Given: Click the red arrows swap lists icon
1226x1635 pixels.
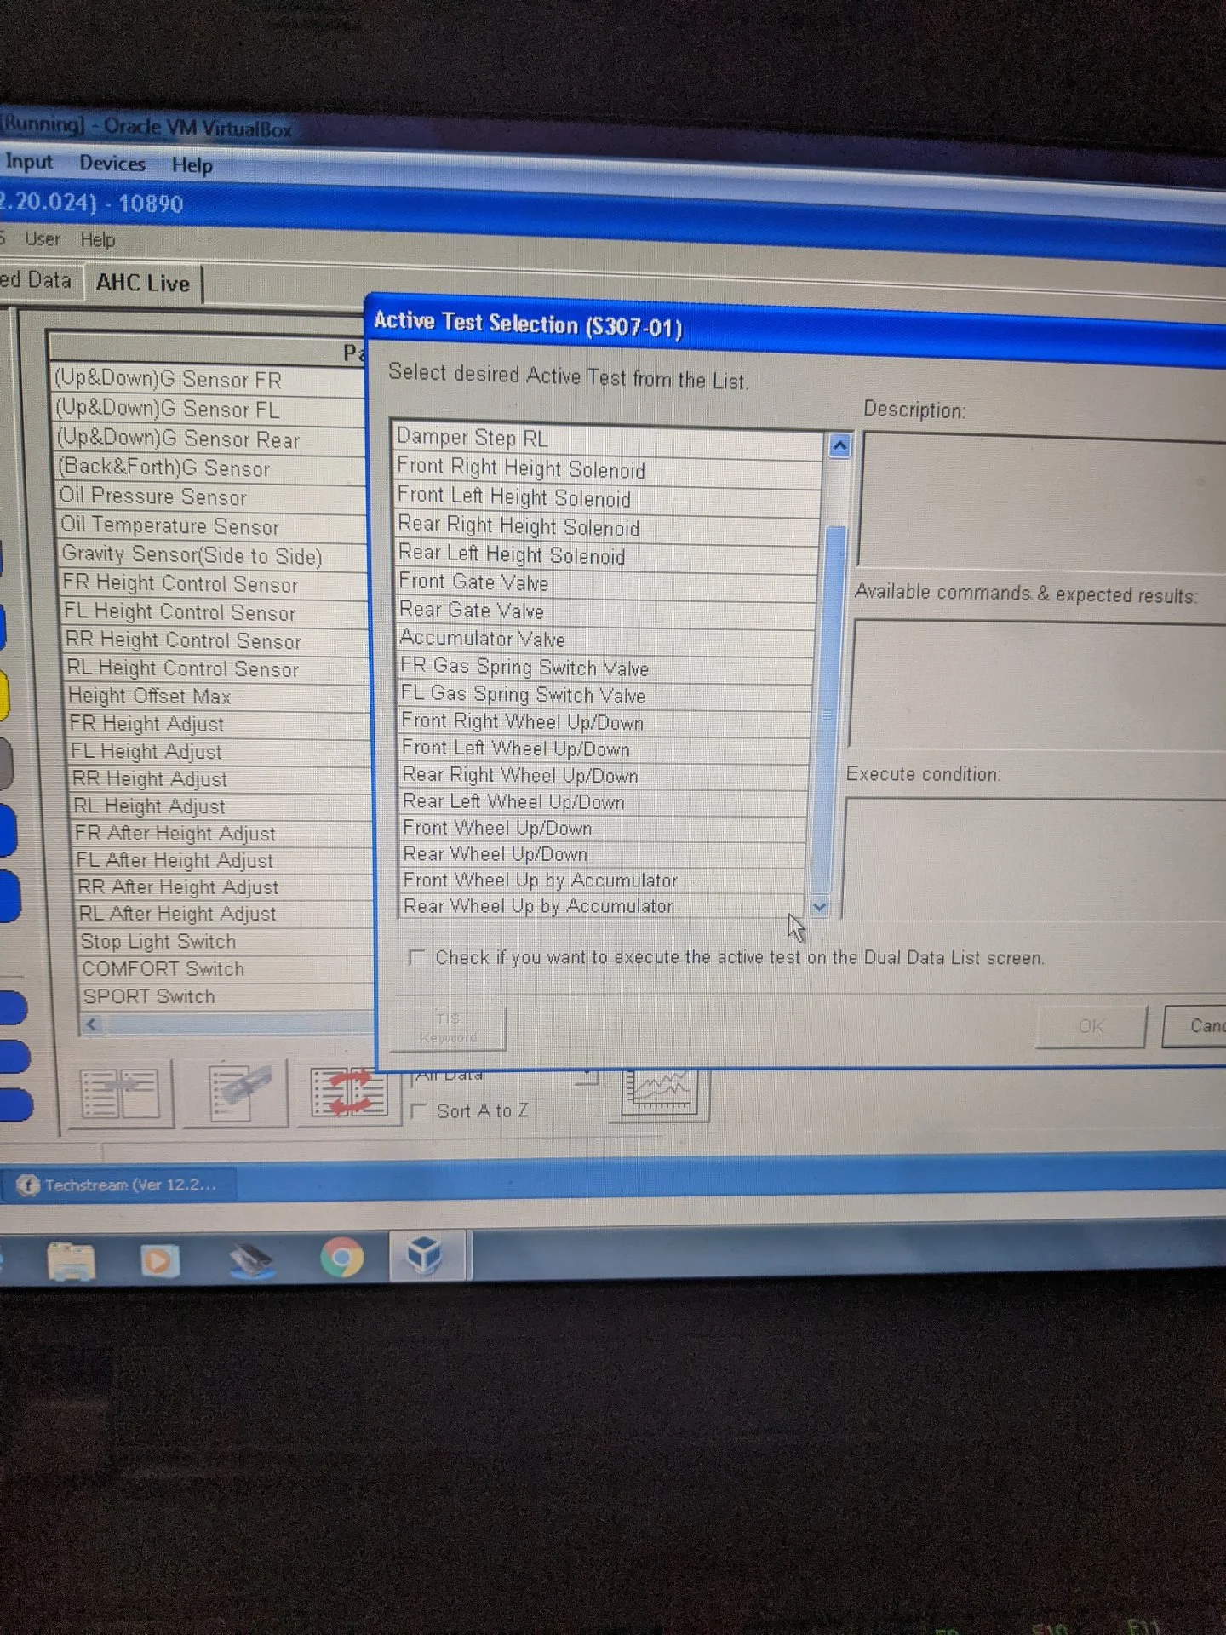Looking at the screenshot, I should pyautogui.click(x=347, y=1093).
